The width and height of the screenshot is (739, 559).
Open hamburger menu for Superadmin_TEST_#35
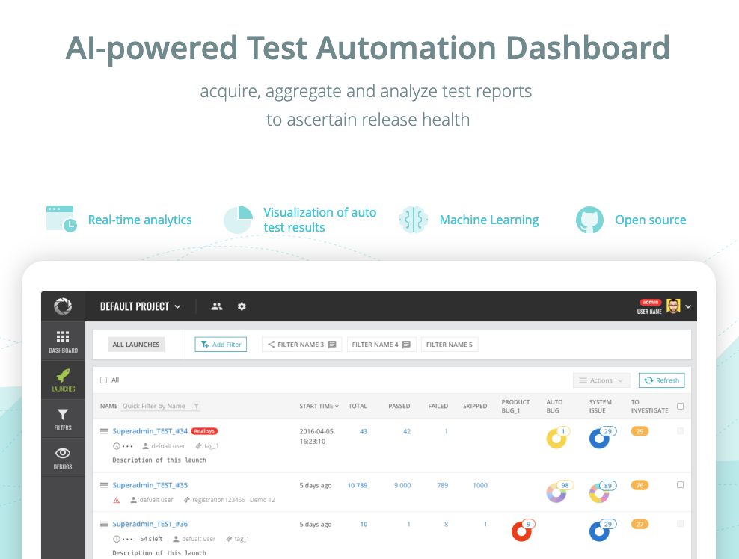tap(104, 484)
